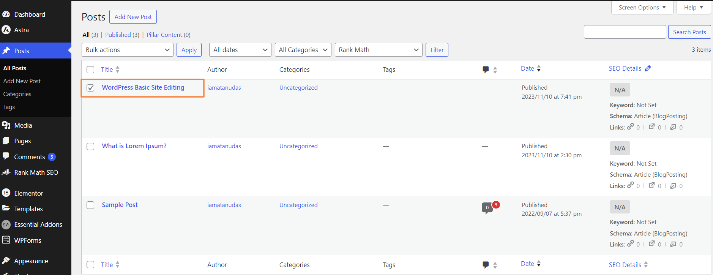Check the What is Lorem Ipsum checkbox

pos(90,146)
